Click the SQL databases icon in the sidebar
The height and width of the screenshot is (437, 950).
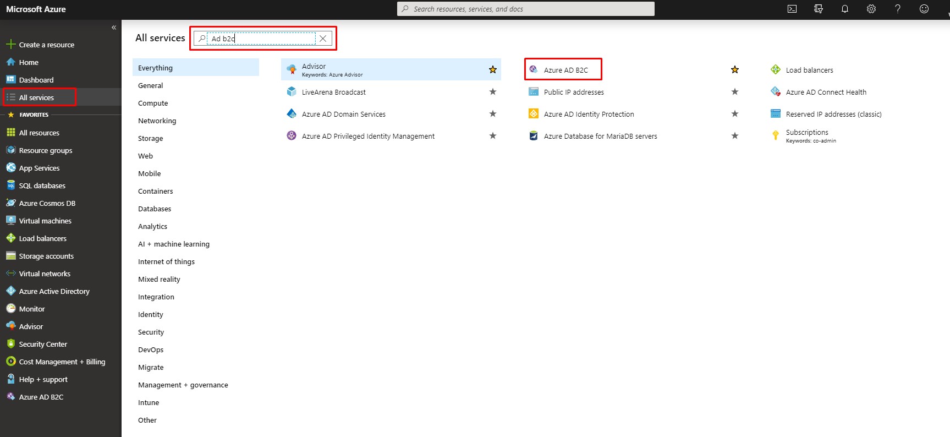pyautogui.click(x=10, y=185)
